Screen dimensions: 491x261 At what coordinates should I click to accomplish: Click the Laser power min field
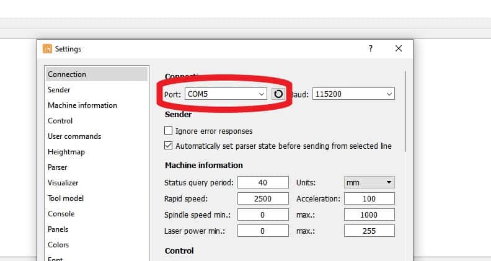click(263, 231)
